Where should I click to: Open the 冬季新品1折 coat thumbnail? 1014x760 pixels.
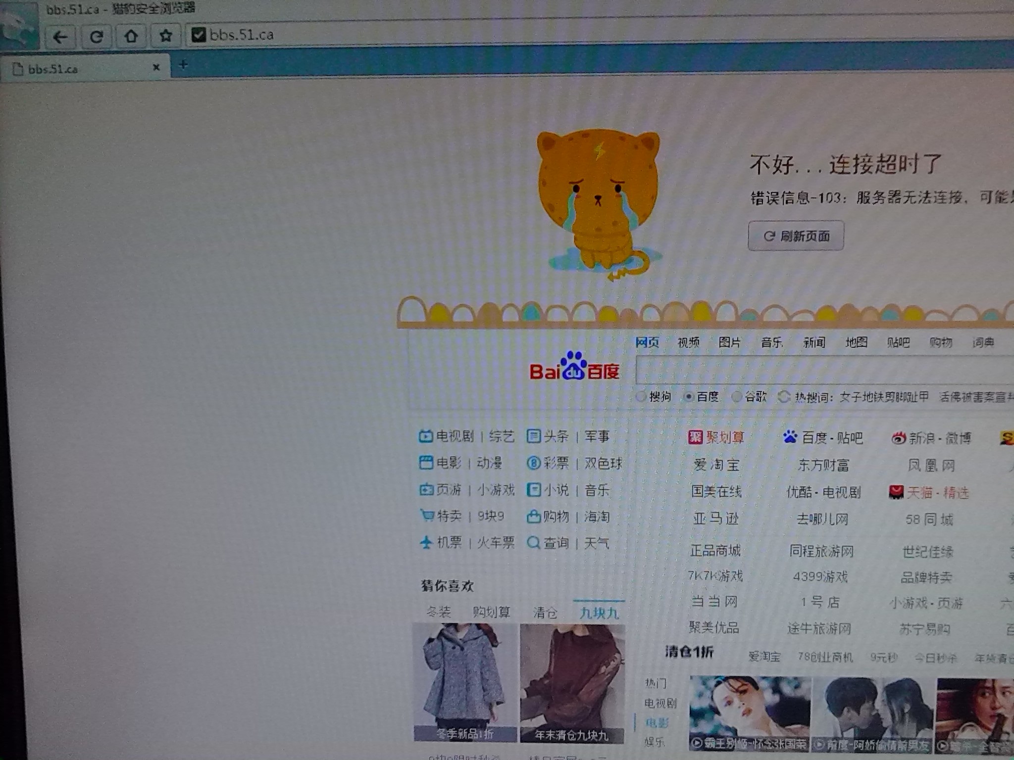click(464, 682)
